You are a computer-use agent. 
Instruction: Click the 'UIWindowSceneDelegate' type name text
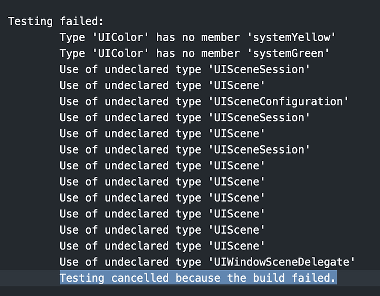tap(282, 262)
